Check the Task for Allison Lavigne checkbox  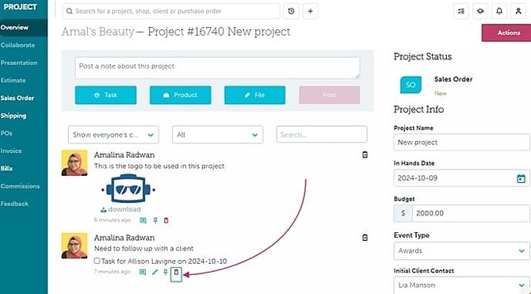pos(97,261)
